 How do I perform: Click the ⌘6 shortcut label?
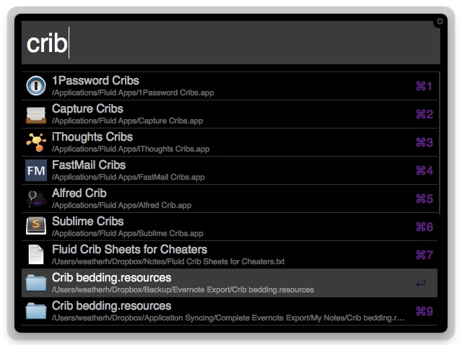tap(424, 227)
